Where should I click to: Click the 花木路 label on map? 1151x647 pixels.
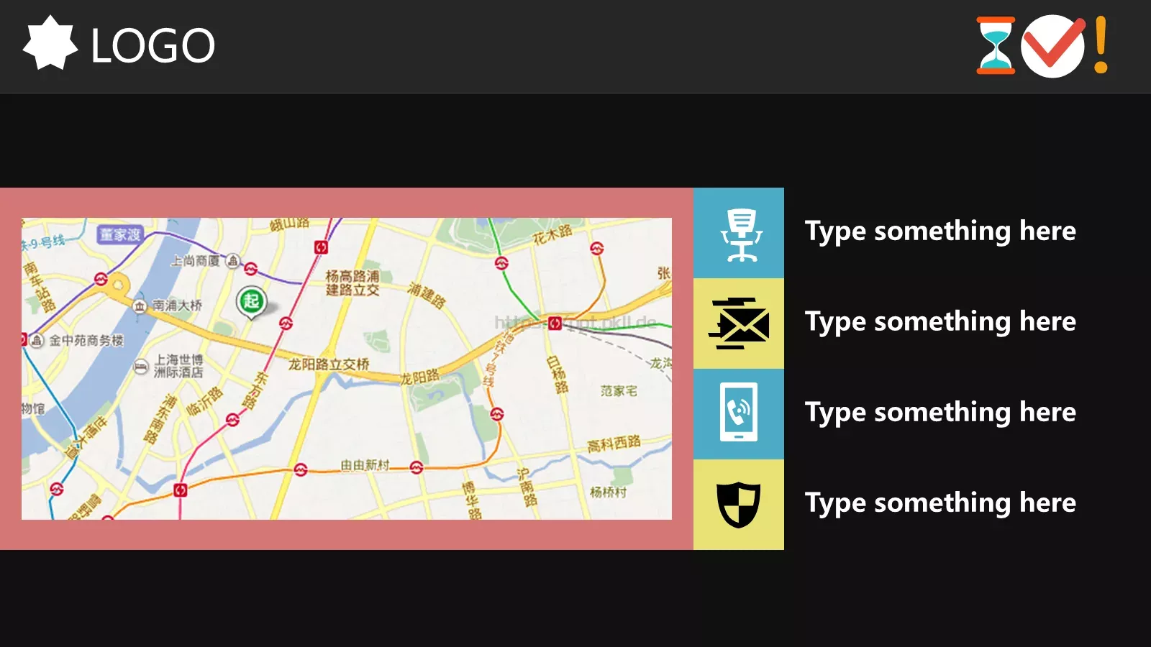click(x=552, y=234)
